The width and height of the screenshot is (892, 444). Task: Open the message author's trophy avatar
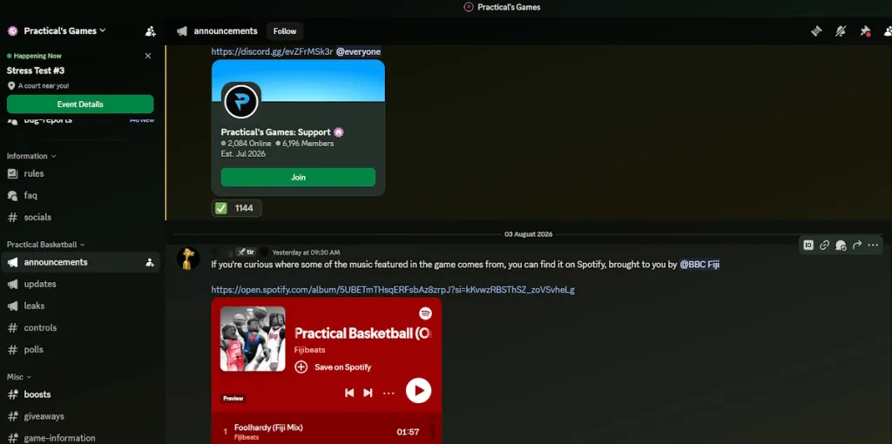188,259
